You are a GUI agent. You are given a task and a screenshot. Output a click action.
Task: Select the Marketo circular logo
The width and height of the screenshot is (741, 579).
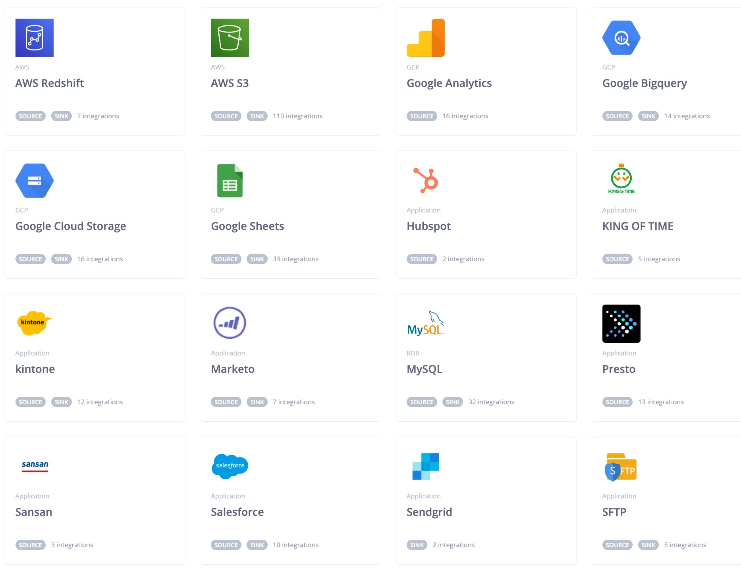pyautogui.click(x=230, y=323)
